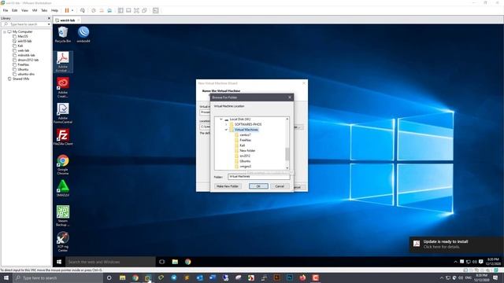Click the guest taskbar File Explorer icon
Image resolution: width=504 pixels, height=283 pixels.
click(x=175, y=262)
